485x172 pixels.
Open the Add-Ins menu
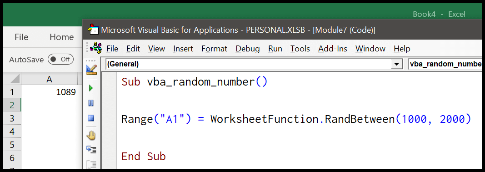click(333, 49)
